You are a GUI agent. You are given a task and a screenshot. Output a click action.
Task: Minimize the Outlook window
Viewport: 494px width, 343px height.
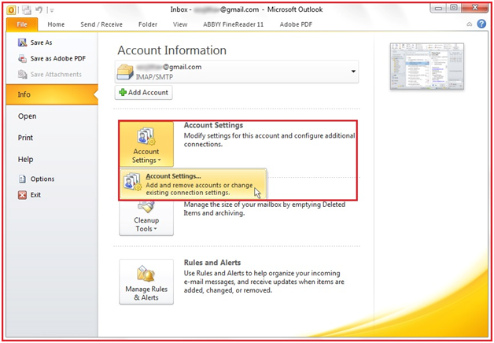point(438,8)
